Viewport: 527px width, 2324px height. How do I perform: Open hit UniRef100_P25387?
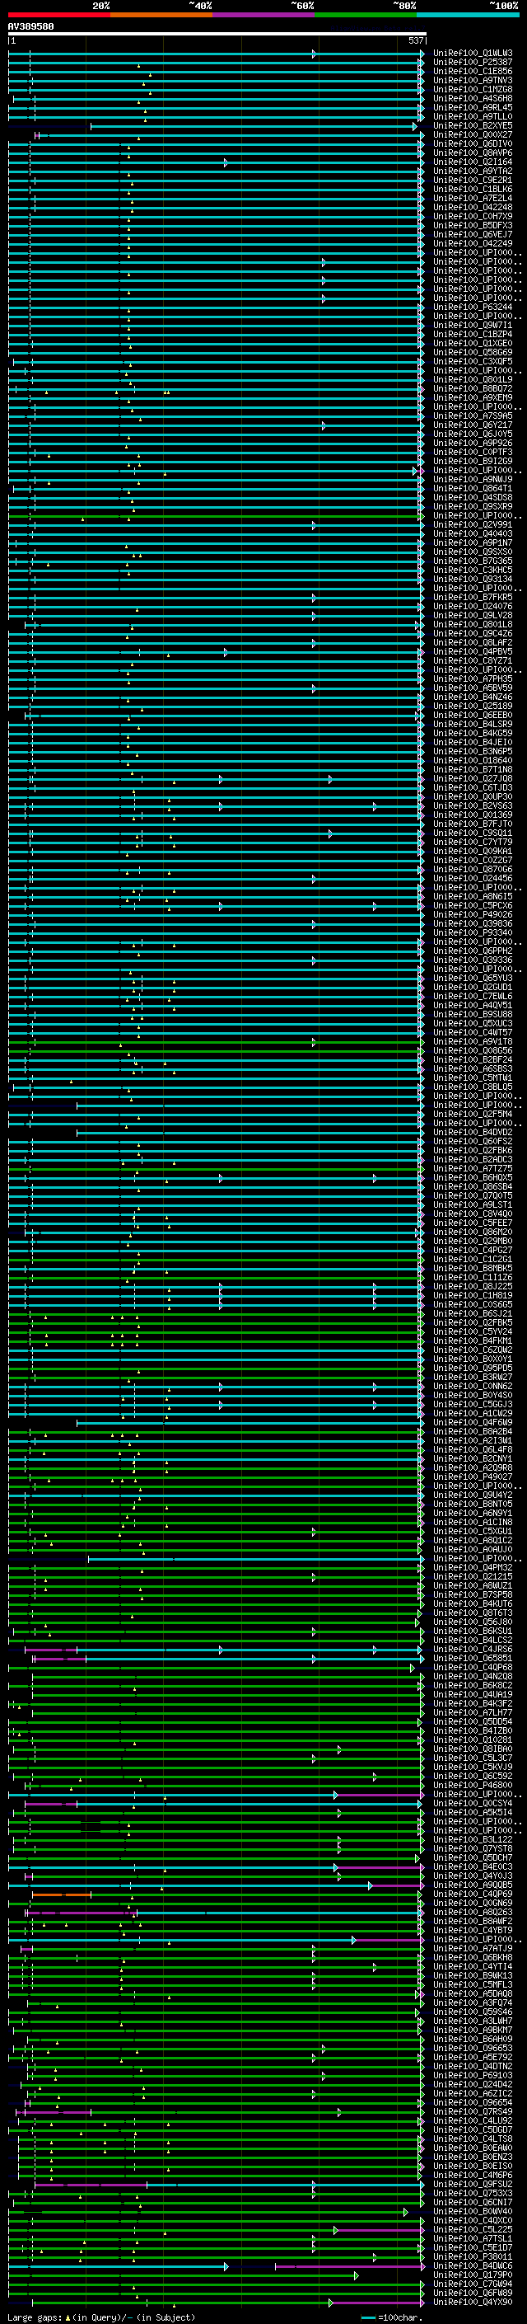(x=473, y=63)
